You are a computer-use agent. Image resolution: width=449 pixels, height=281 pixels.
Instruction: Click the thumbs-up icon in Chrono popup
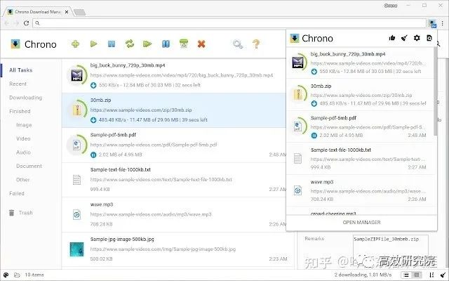[x=392, y=38]
